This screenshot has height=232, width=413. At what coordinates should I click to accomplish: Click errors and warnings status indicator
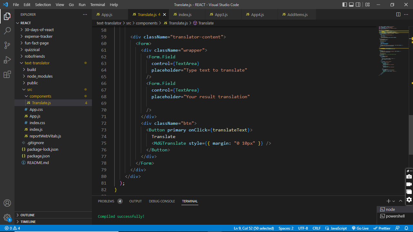pos(12,228)
